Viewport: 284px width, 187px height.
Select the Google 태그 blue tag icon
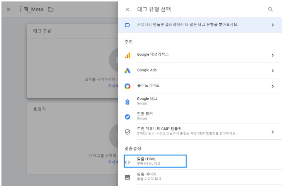(x=128, y=102)
